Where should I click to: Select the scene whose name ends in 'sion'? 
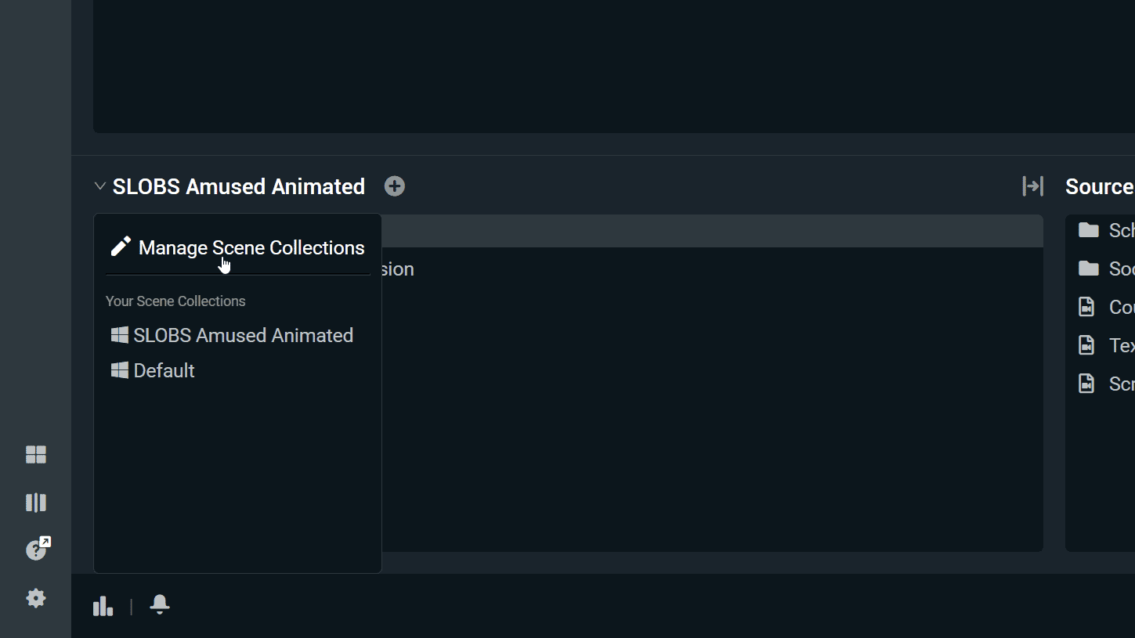click(x=398, y=269)
